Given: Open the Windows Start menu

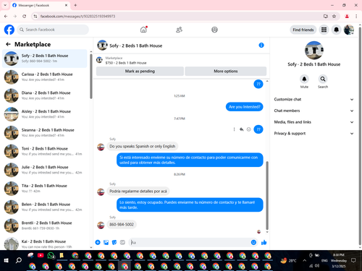Looking at the screenshot, I should tap(7, 260).
